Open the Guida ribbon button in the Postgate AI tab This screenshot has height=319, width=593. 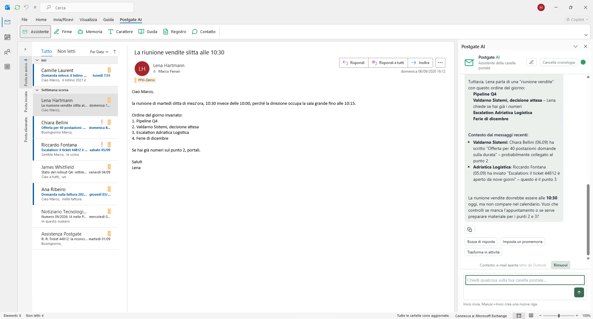148,32
